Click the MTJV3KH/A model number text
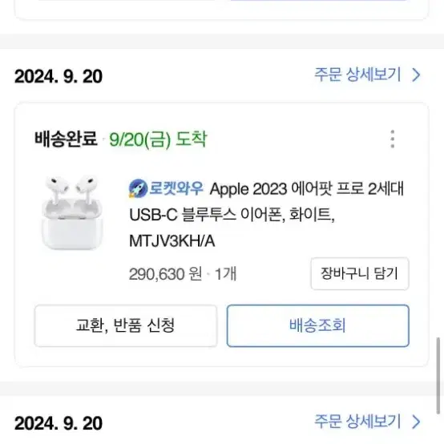444x444 pixels. coord(172,241)
